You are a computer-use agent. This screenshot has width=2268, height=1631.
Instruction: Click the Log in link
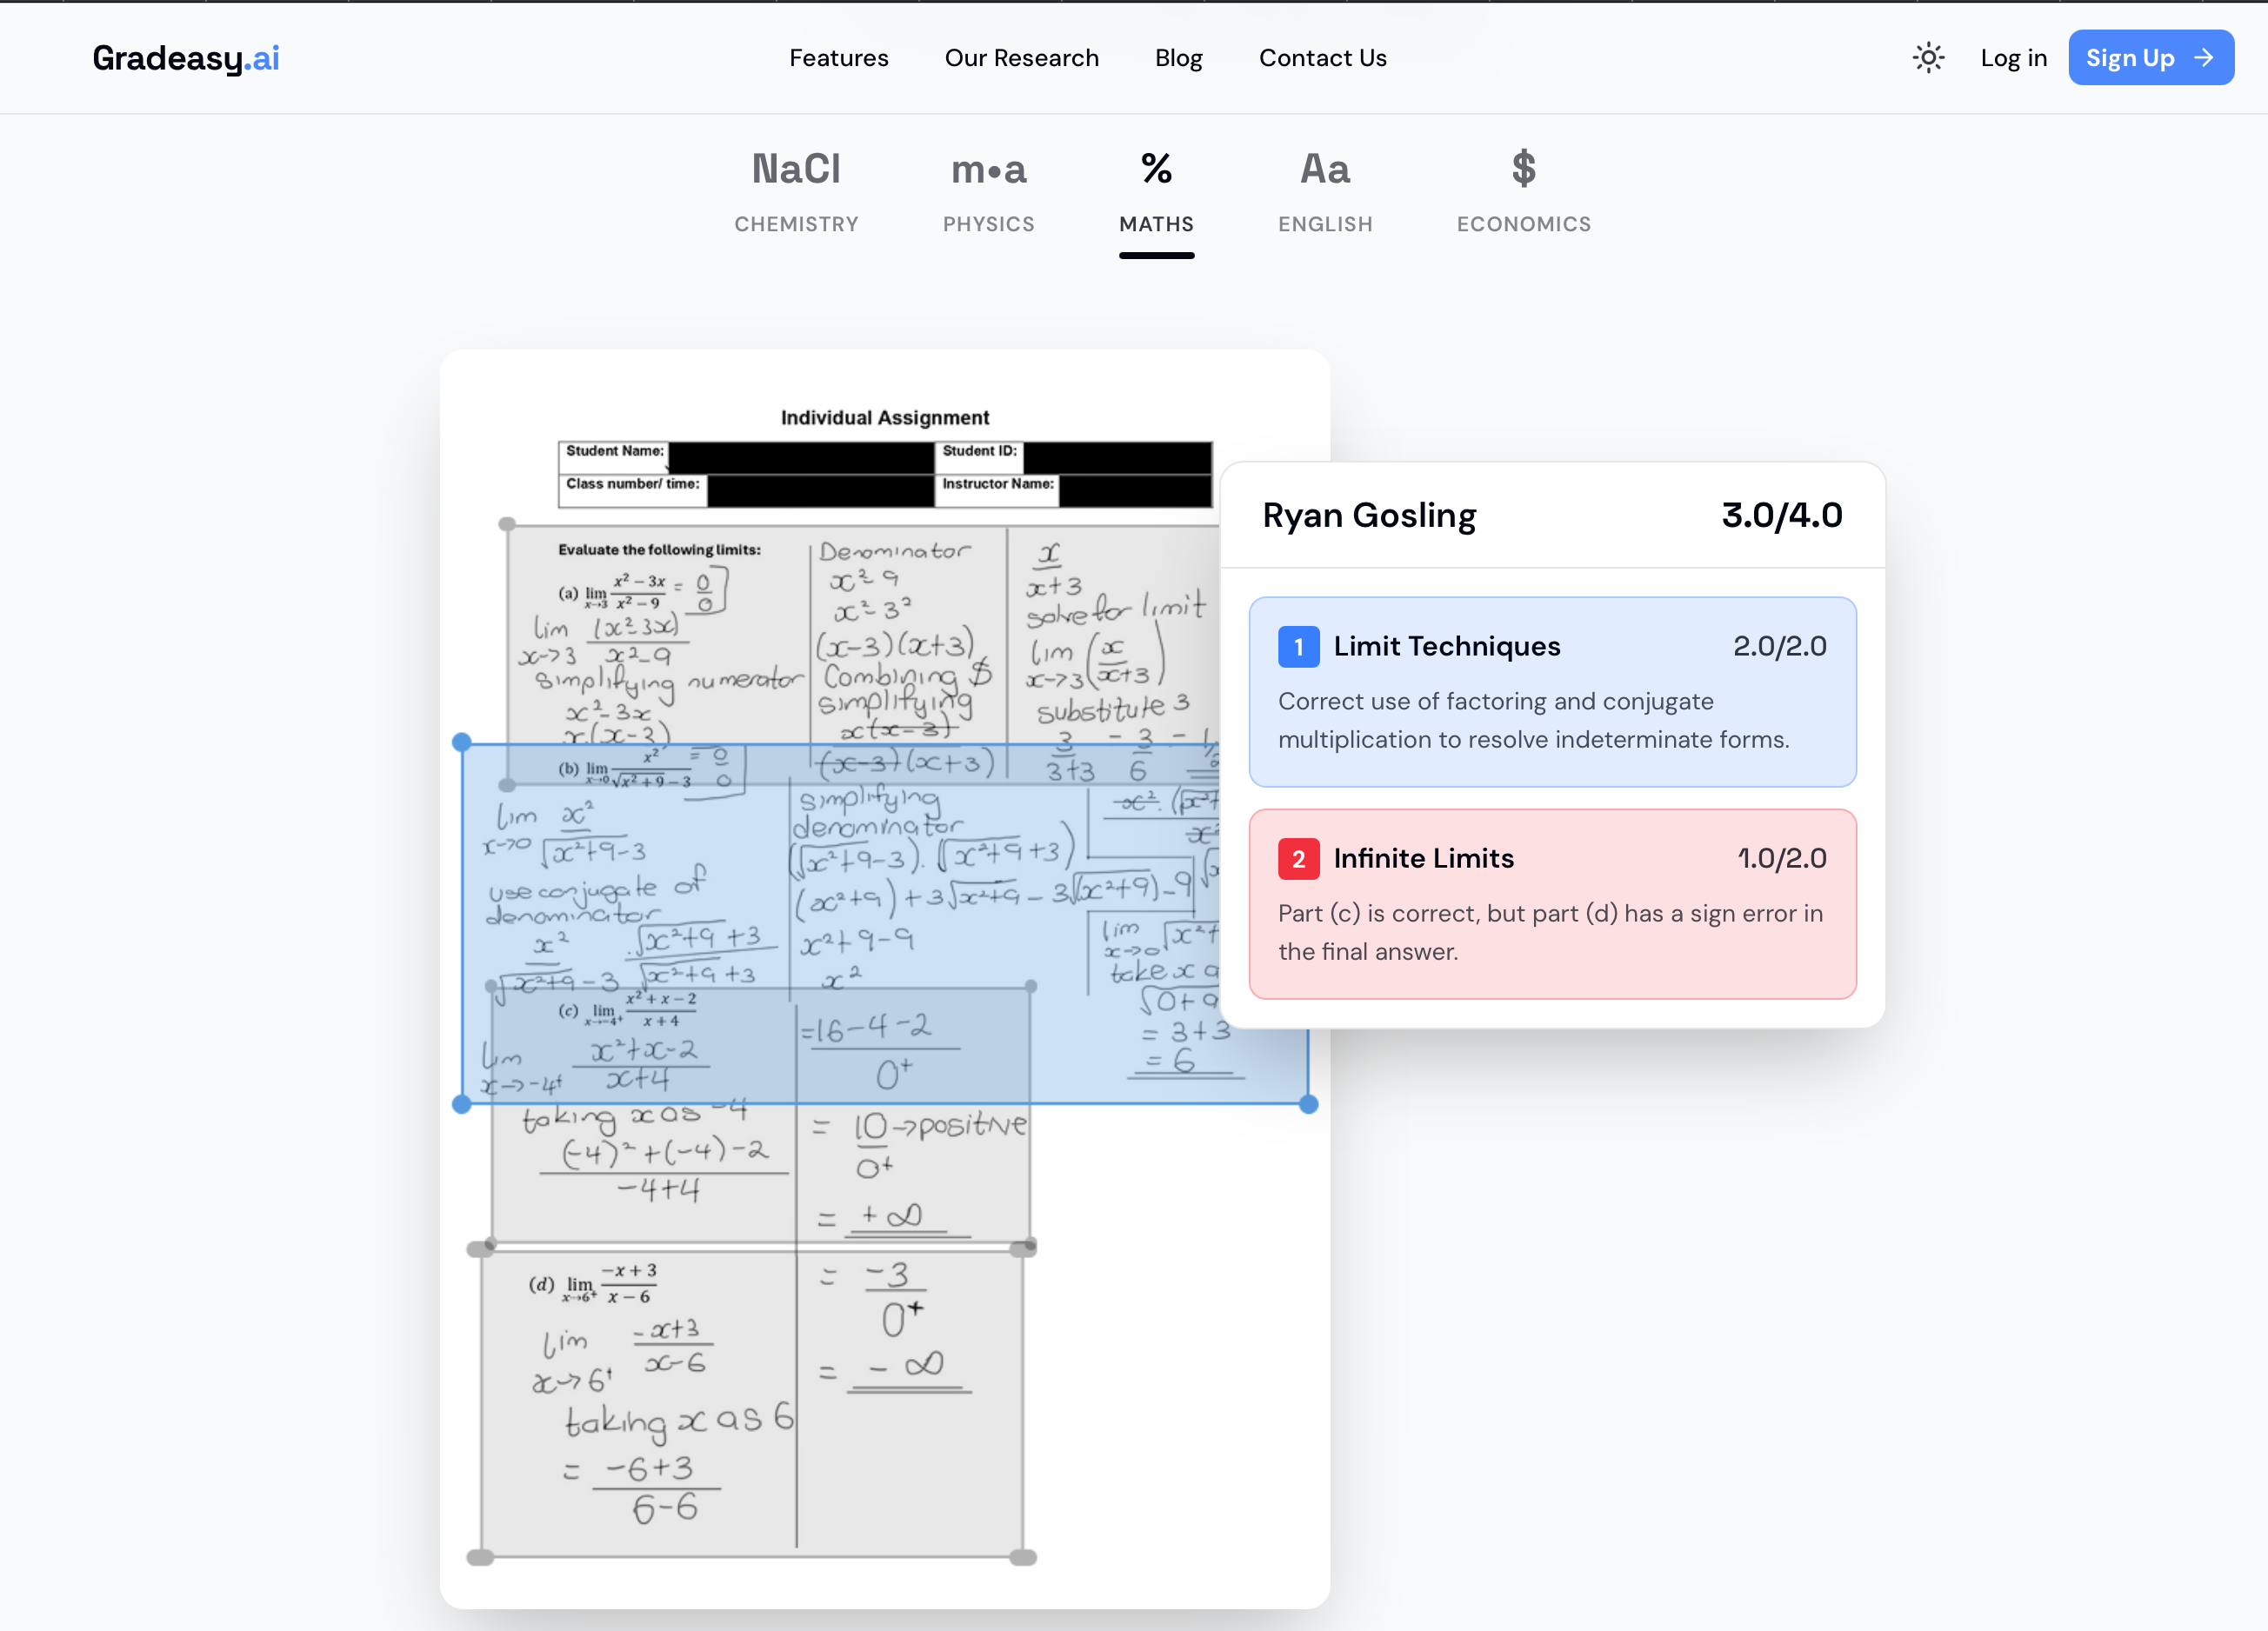pyautogui.click(x=2013, y=58)
